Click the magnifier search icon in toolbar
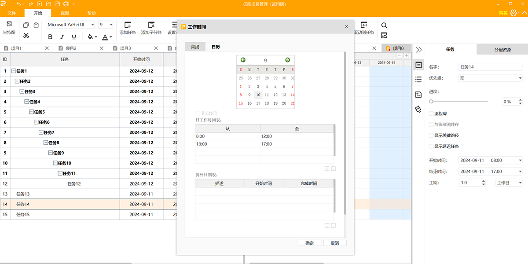This screenshot has height=264, width=528. coord(384,26)
